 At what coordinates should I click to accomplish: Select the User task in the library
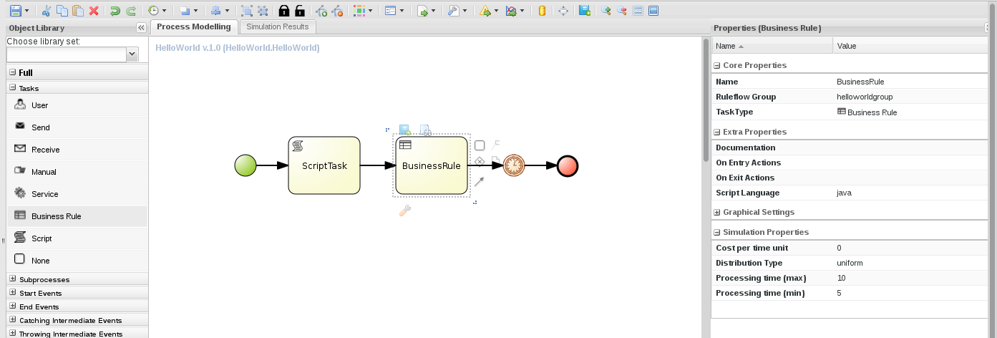point(77,105)
